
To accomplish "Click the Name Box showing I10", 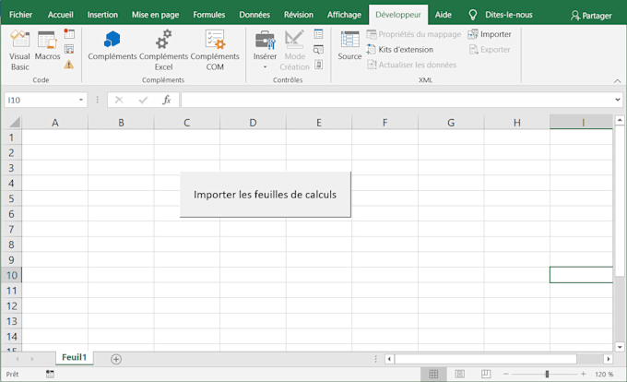I will click(41, 100).
